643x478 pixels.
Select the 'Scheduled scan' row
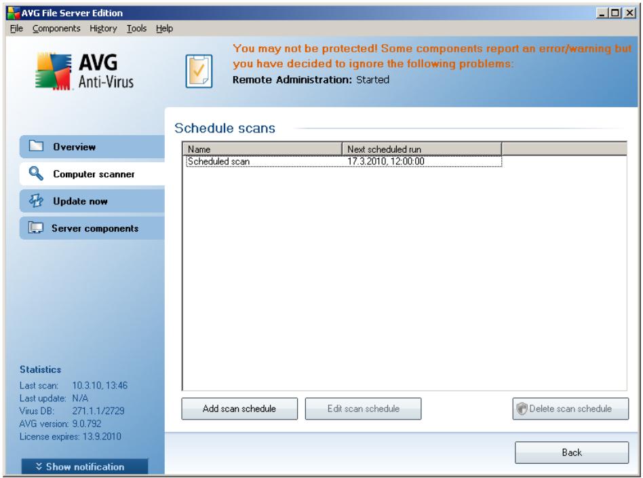pos(344,161)
